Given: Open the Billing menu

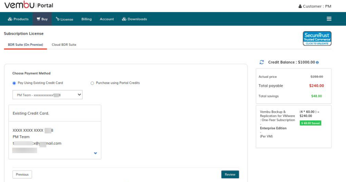Looking at the screenshot, I should [87, 19].
